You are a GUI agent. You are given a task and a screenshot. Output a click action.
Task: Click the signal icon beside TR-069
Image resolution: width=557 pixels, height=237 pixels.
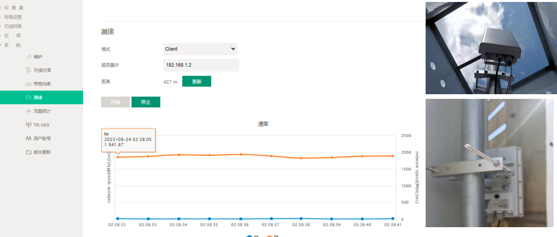[29, 125]
